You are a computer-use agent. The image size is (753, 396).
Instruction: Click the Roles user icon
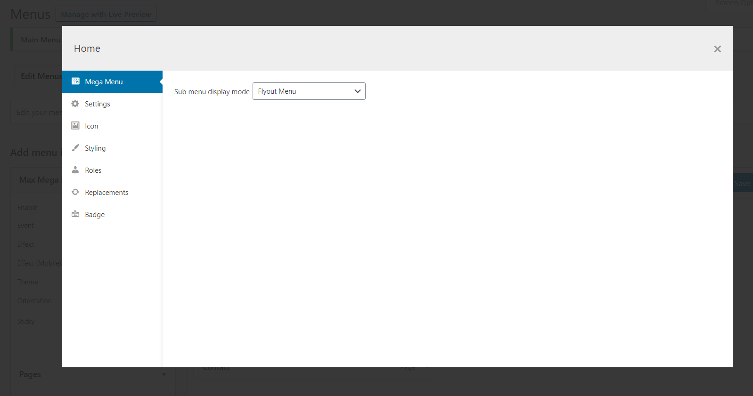click(x=75, y=170)
